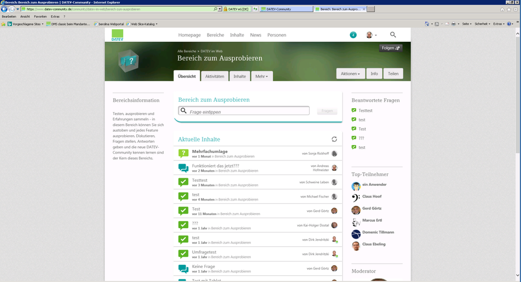521x282 pixels.
Task: Open Homepage in top navigation
Action: click(x=189, y=35)
